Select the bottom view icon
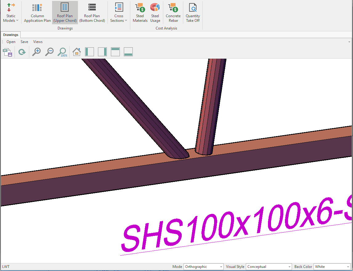Viewport: 353px width, 271px height. point(128,52)
